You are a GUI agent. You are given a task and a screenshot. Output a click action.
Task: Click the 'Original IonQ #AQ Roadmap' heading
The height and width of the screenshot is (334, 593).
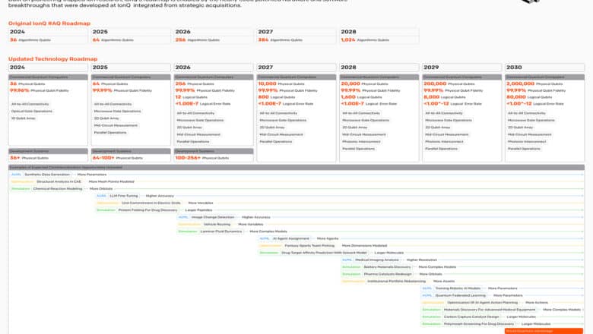(49, 24)
